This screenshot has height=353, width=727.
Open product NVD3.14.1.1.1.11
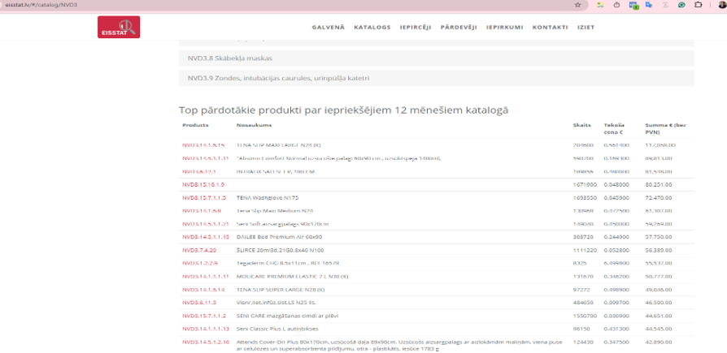coord(206,277)
